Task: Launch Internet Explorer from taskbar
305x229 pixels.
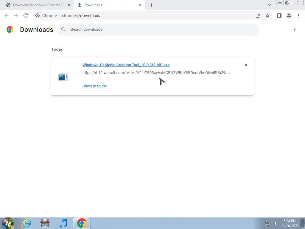Action: [27, 223]
